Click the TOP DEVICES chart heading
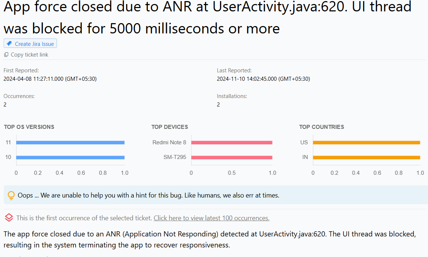The width and height of the screenshot is (428, 257). pos(170,127)
